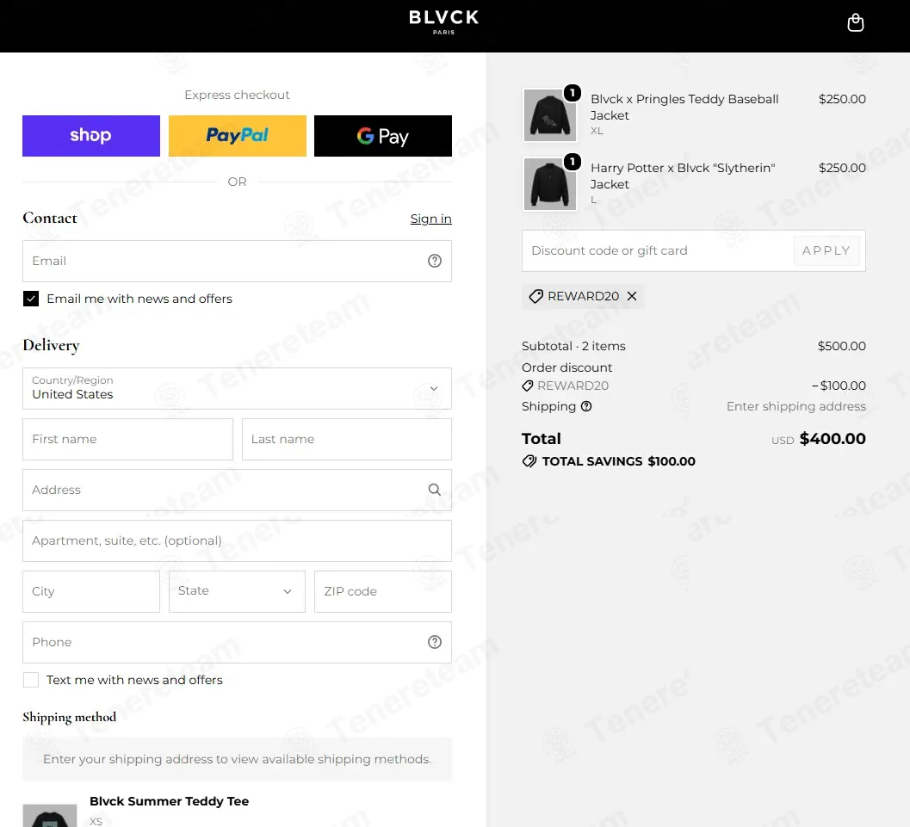Expand the State dropdown
910x827 pixels.
(x=237, y=591)
